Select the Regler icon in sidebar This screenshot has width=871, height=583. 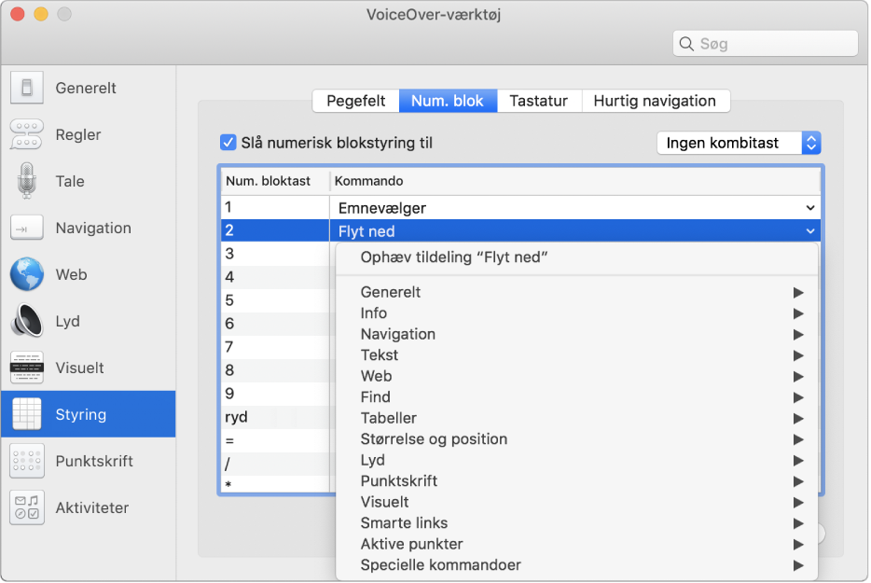coord(27,135)
